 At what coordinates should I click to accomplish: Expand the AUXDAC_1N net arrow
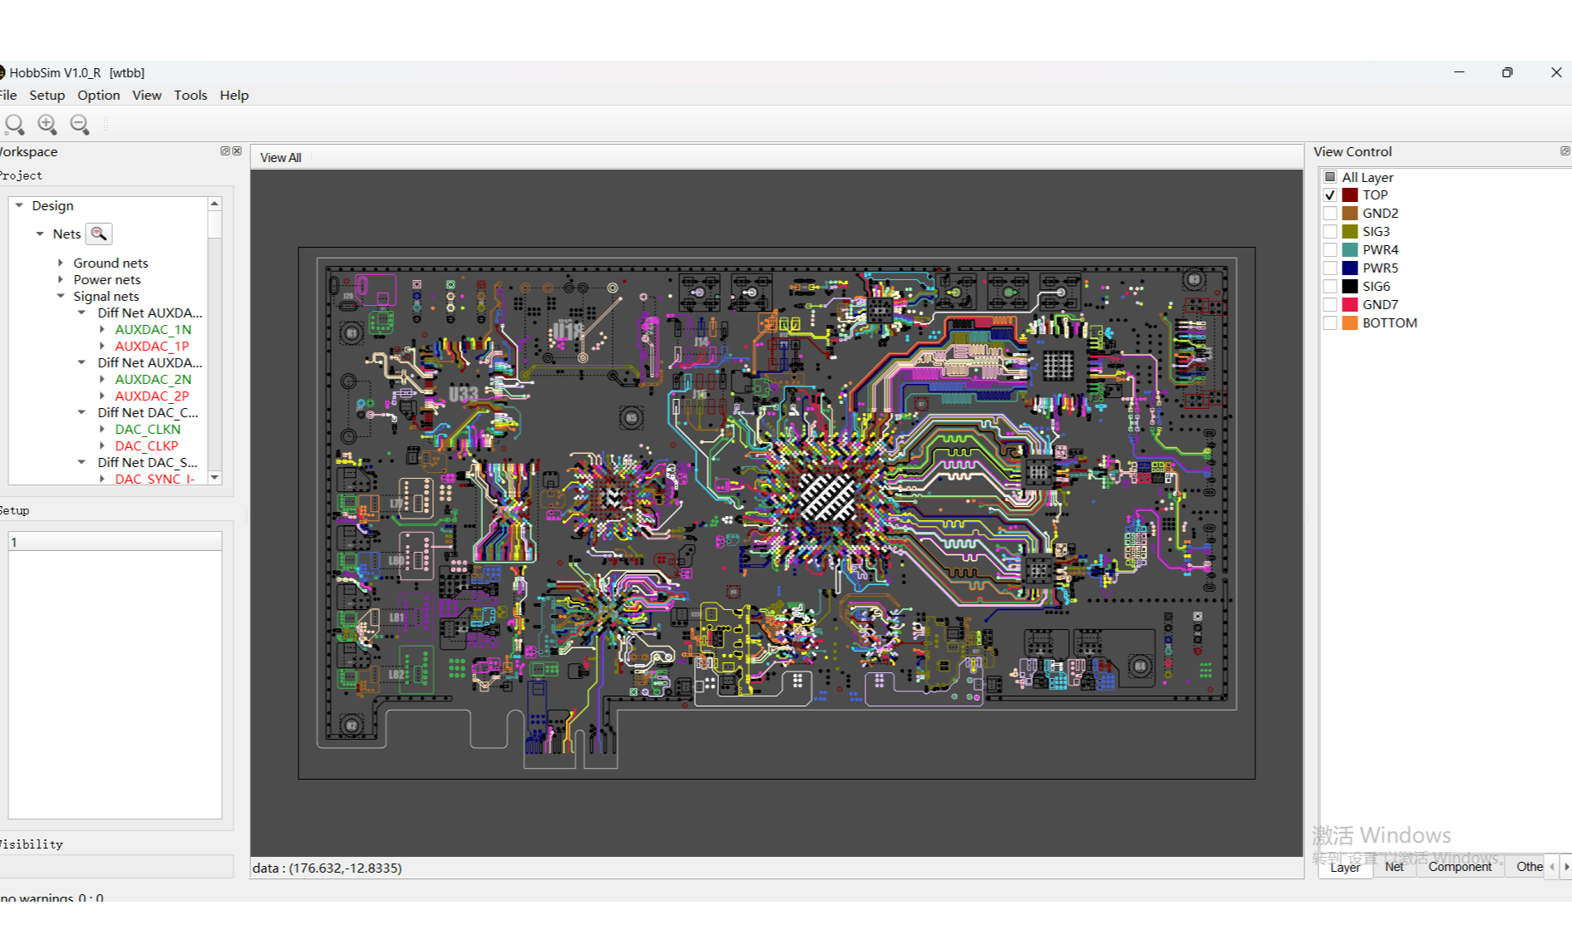[x=102, y=329]
